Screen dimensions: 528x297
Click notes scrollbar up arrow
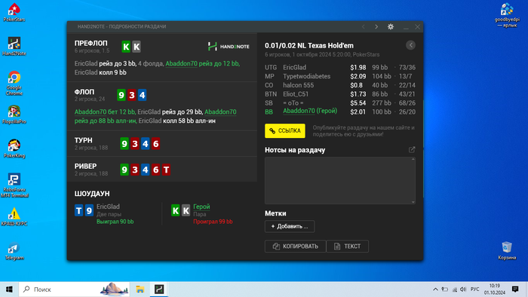coord(413,160)
